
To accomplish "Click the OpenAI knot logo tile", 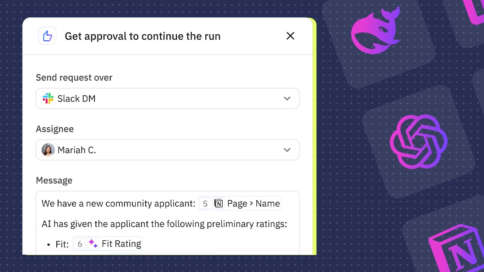I will [x=419, y=142].
